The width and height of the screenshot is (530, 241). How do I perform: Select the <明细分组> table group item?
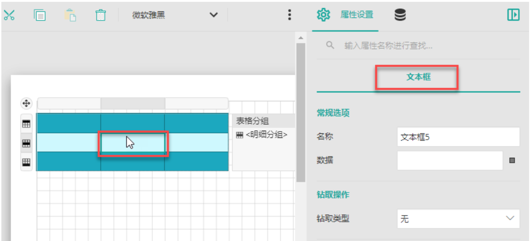262,134
